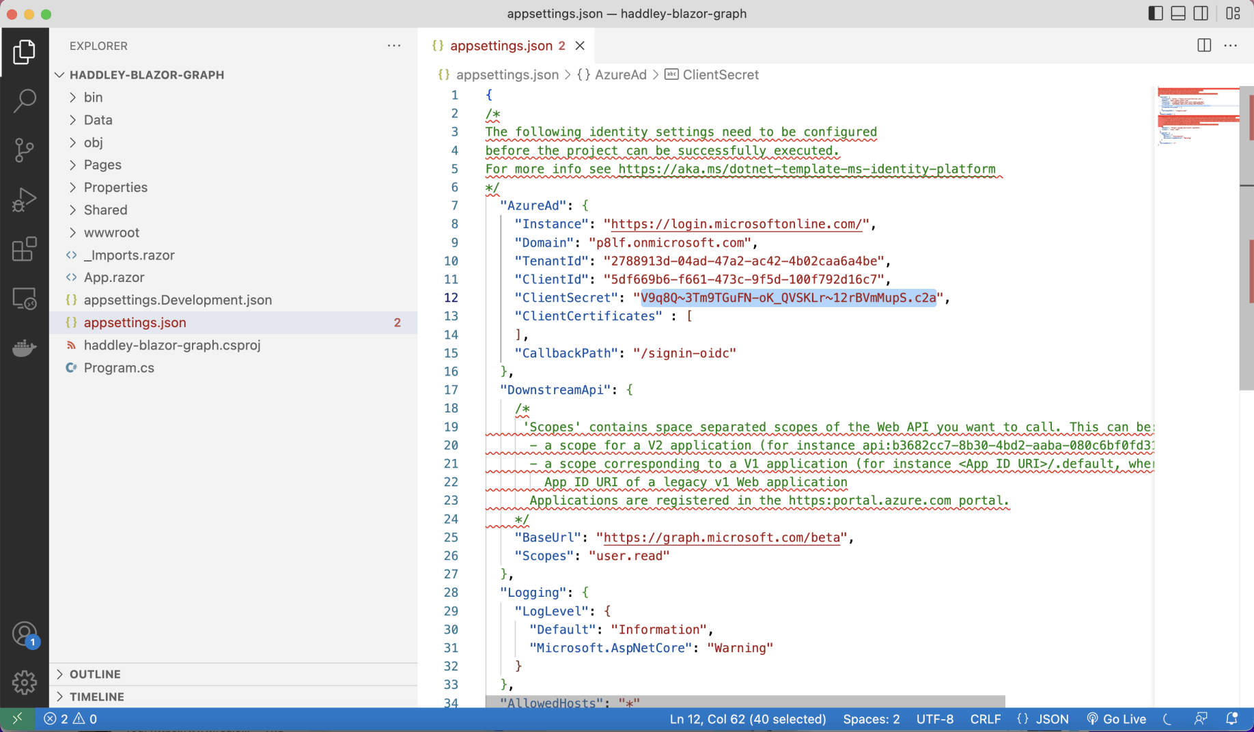The height and width of the screenshot is (732, 1254).
Task: Open the Source Control view
Action: [25, 150]
